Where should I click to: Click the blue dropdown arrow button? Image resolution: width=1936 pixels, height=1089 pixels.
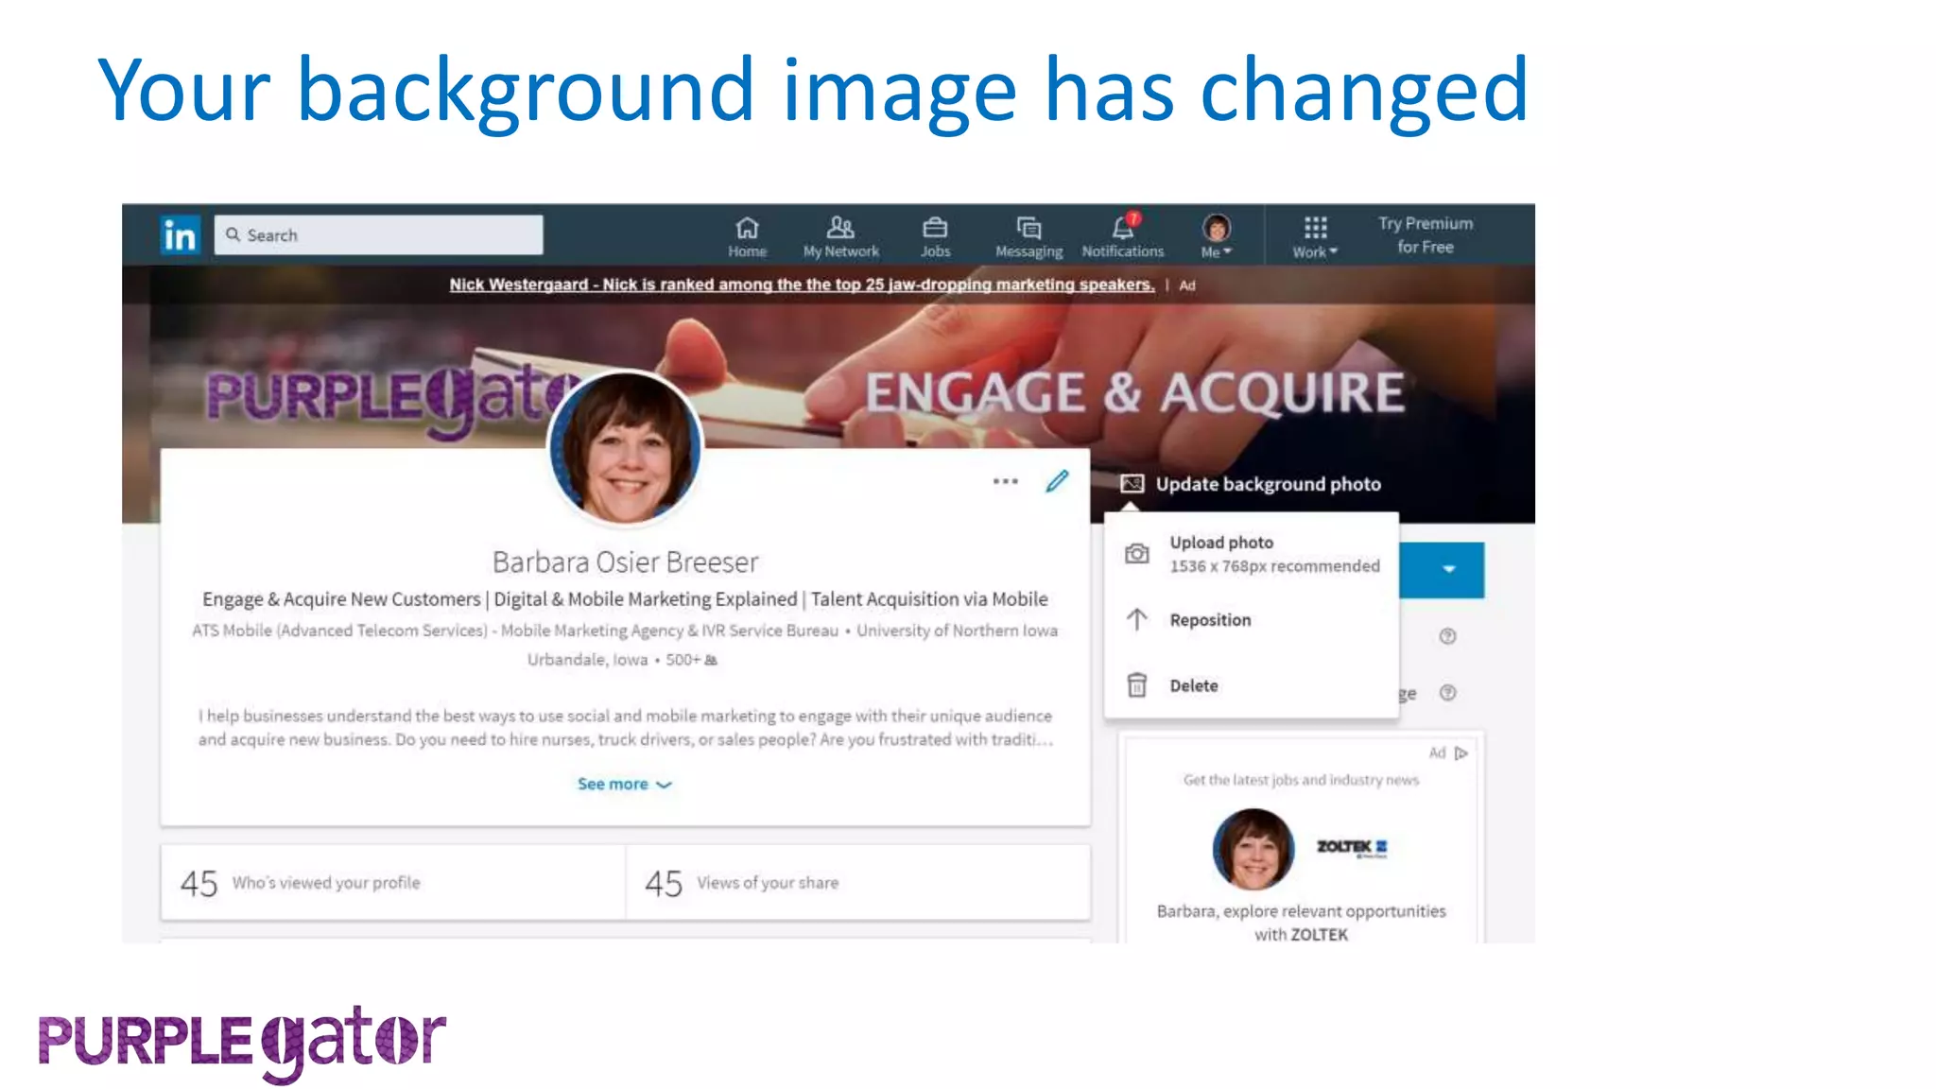click(x=1447, y=569)
